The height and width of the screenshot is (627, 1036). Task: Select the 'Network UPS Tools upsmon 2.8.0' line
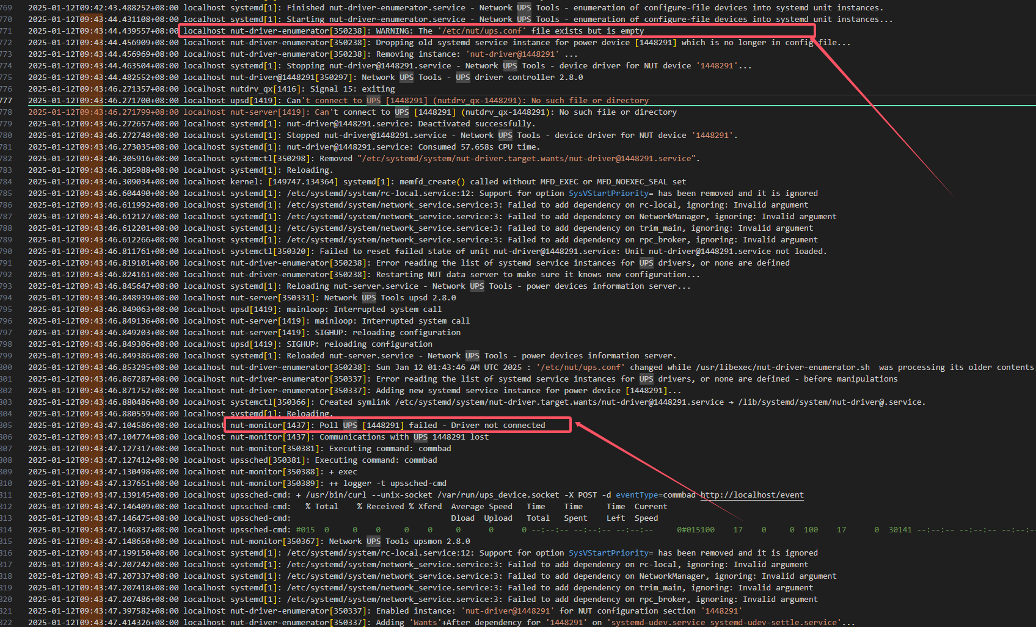pos(249,542)
